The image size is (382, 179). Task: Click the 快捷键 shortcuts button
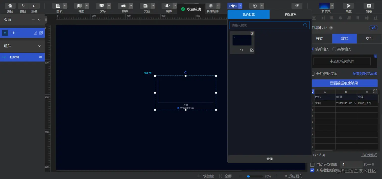[205, 176]
